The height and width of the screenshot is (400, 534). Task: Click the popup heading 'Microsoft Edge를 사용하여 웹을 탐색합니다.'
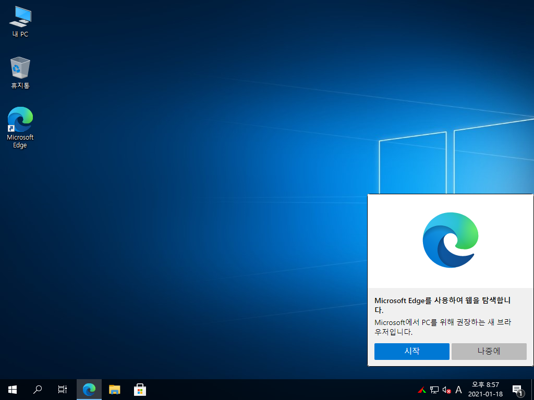pos(442,305)
